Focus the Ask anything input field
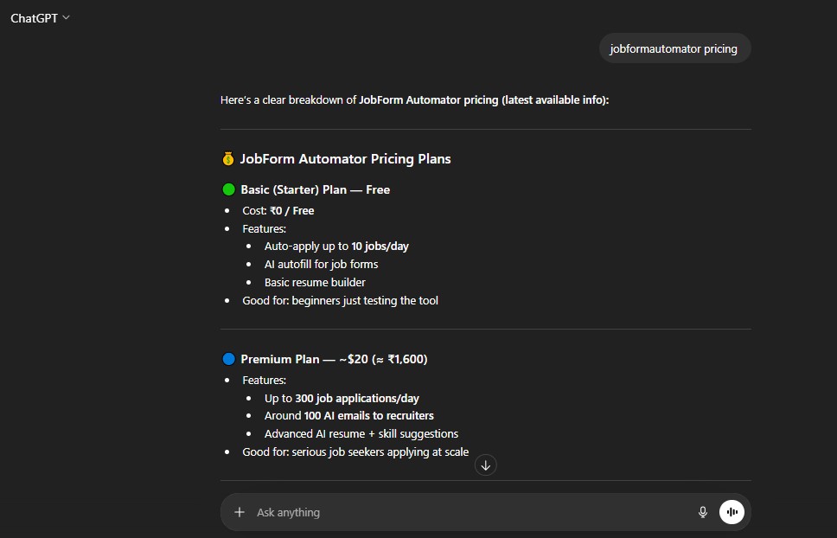 (x=432, y=512)
